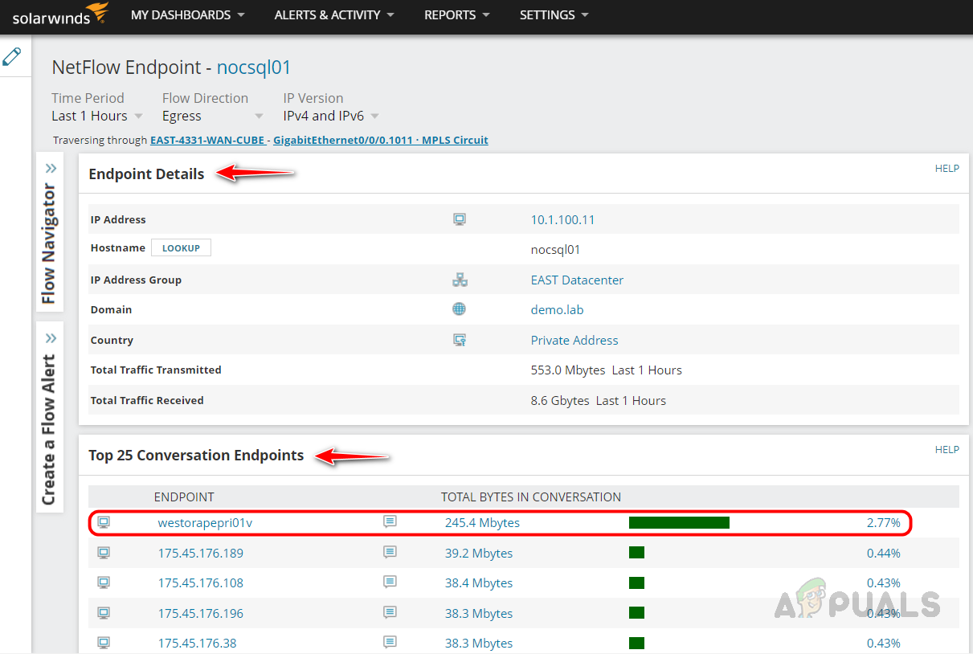The width and height of the screenshot is (973, 654).
Task: Open the Alerts & Activity menu
Action: 334,14
